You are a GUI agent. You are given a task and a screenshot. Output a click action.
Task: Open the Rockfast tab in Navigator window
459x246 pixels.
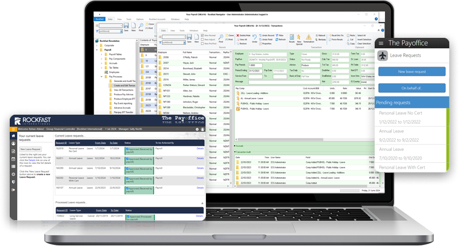coord(99,19)
